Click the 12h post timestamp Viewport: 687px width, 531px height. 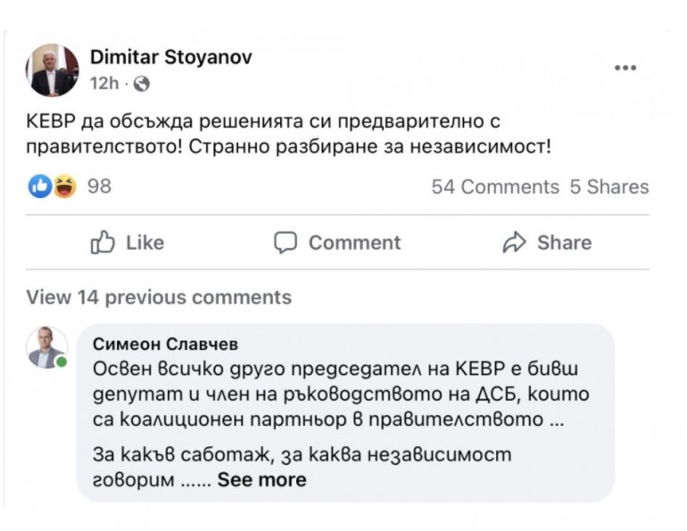(104, 84)
